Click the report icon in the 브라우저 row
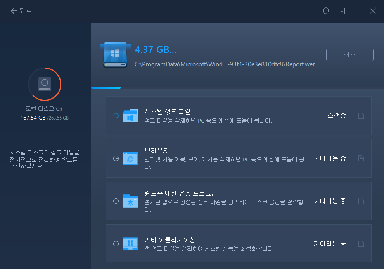Viewport: 384px width, 269px height. click(x=361, y=158)
